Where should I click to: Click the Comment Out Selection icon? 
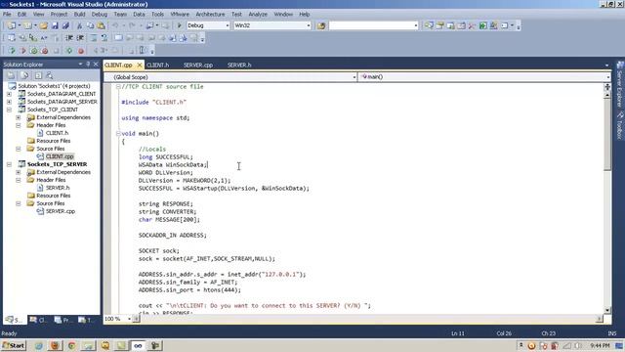[x=93, y=38]
